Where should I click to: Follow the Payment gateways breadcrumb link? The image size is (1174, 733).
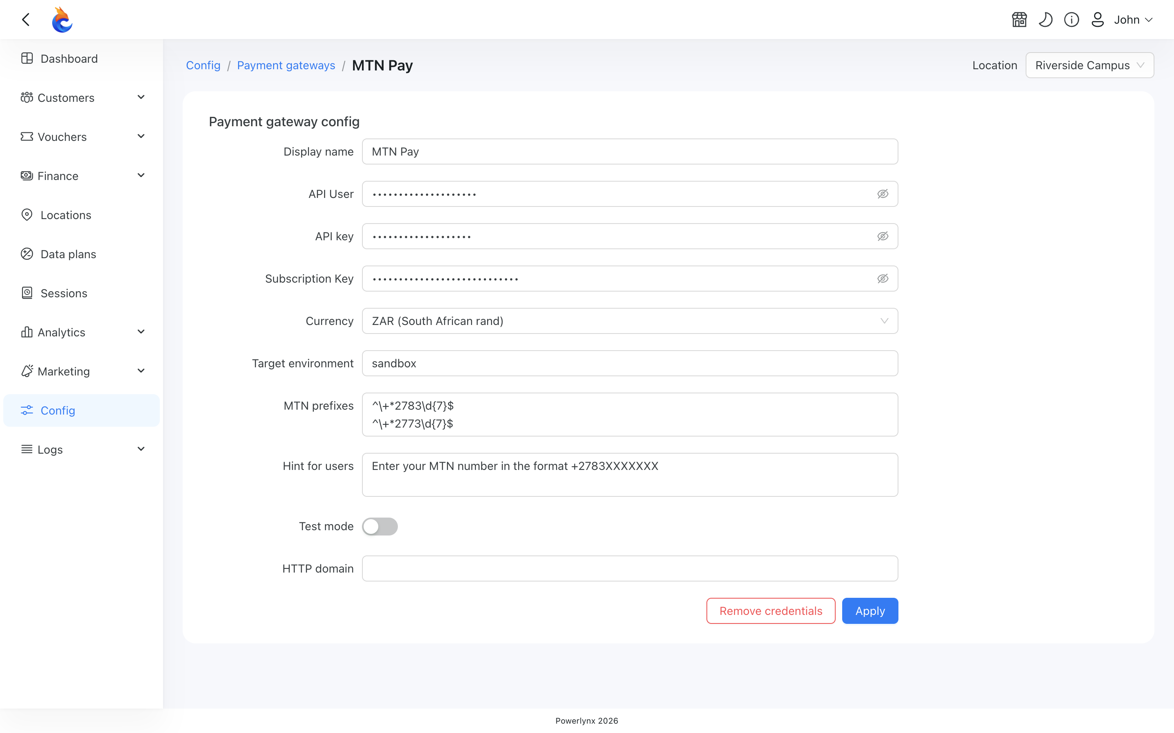click(x=286, y=65)
